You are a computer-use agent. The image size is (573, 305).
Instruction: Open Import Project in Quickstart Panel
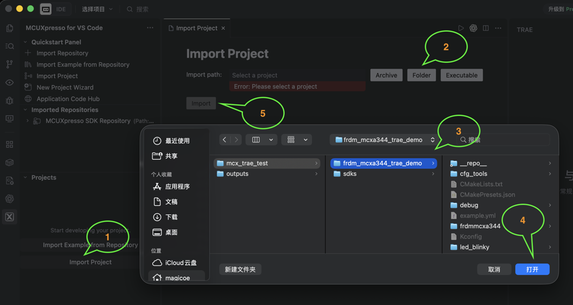(x=57, y=76)
